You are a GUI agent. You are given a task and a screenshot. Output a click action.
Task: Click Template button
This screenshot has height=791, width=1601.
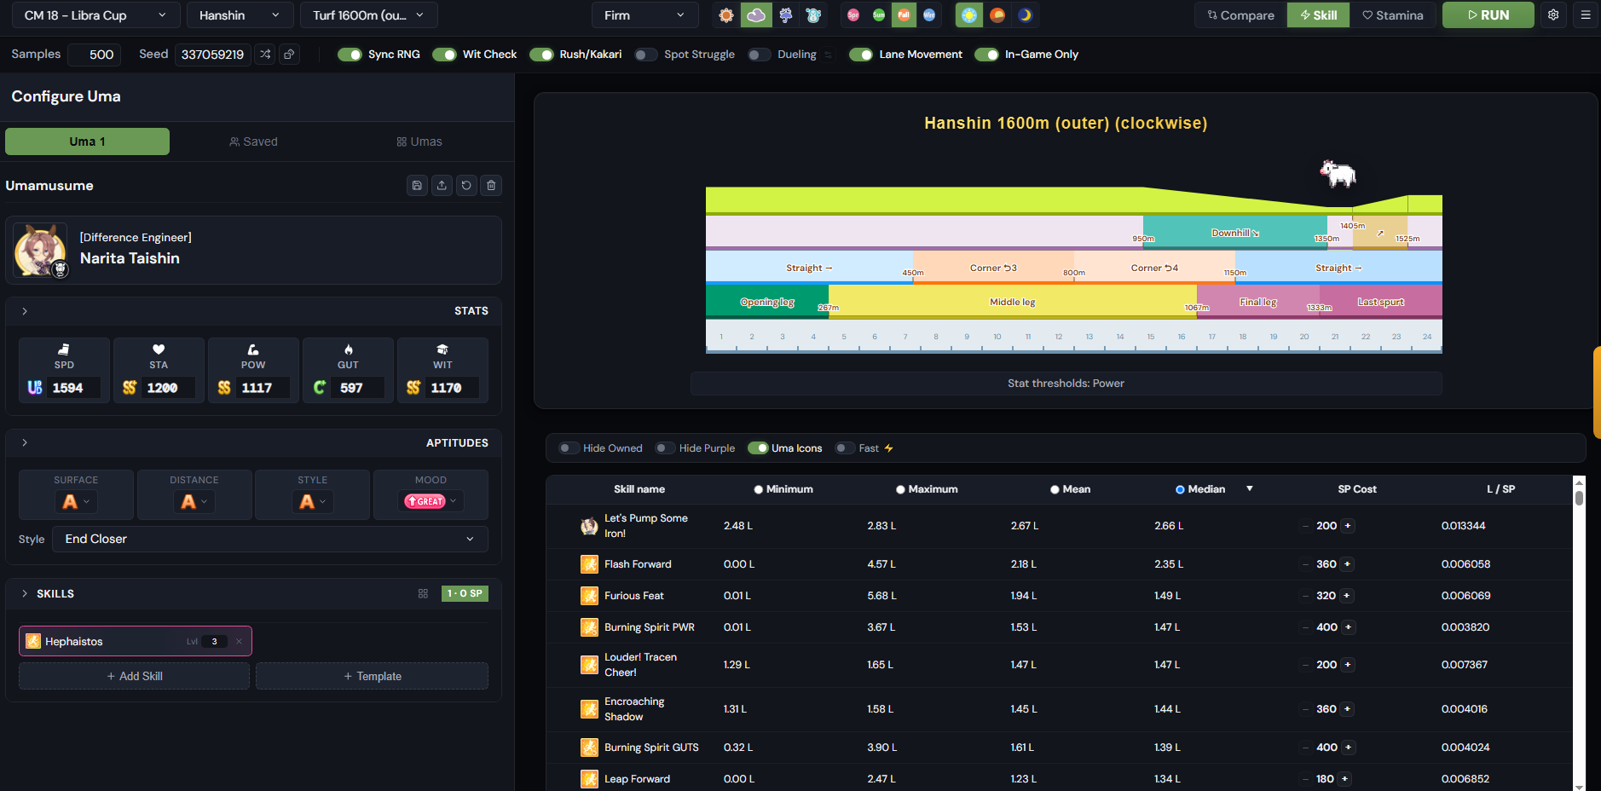[373, 676]
